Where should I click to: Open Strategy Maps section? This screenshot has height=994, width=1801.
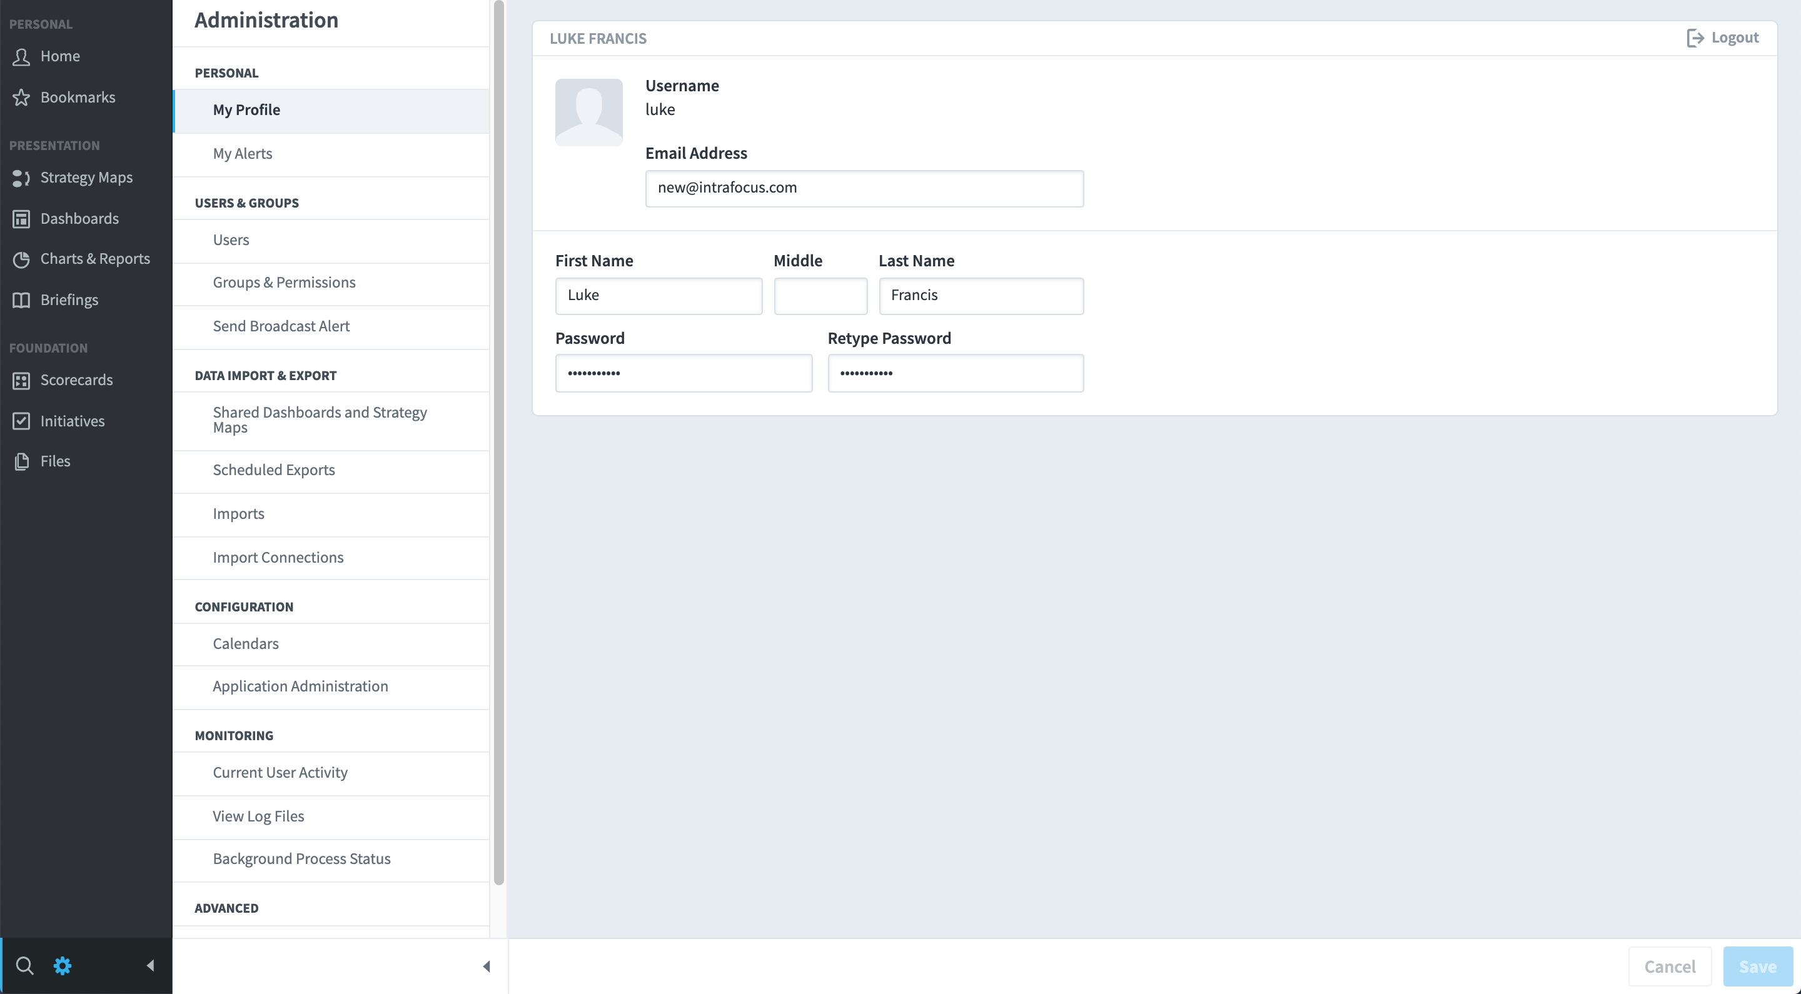click(x=86, y=178)
